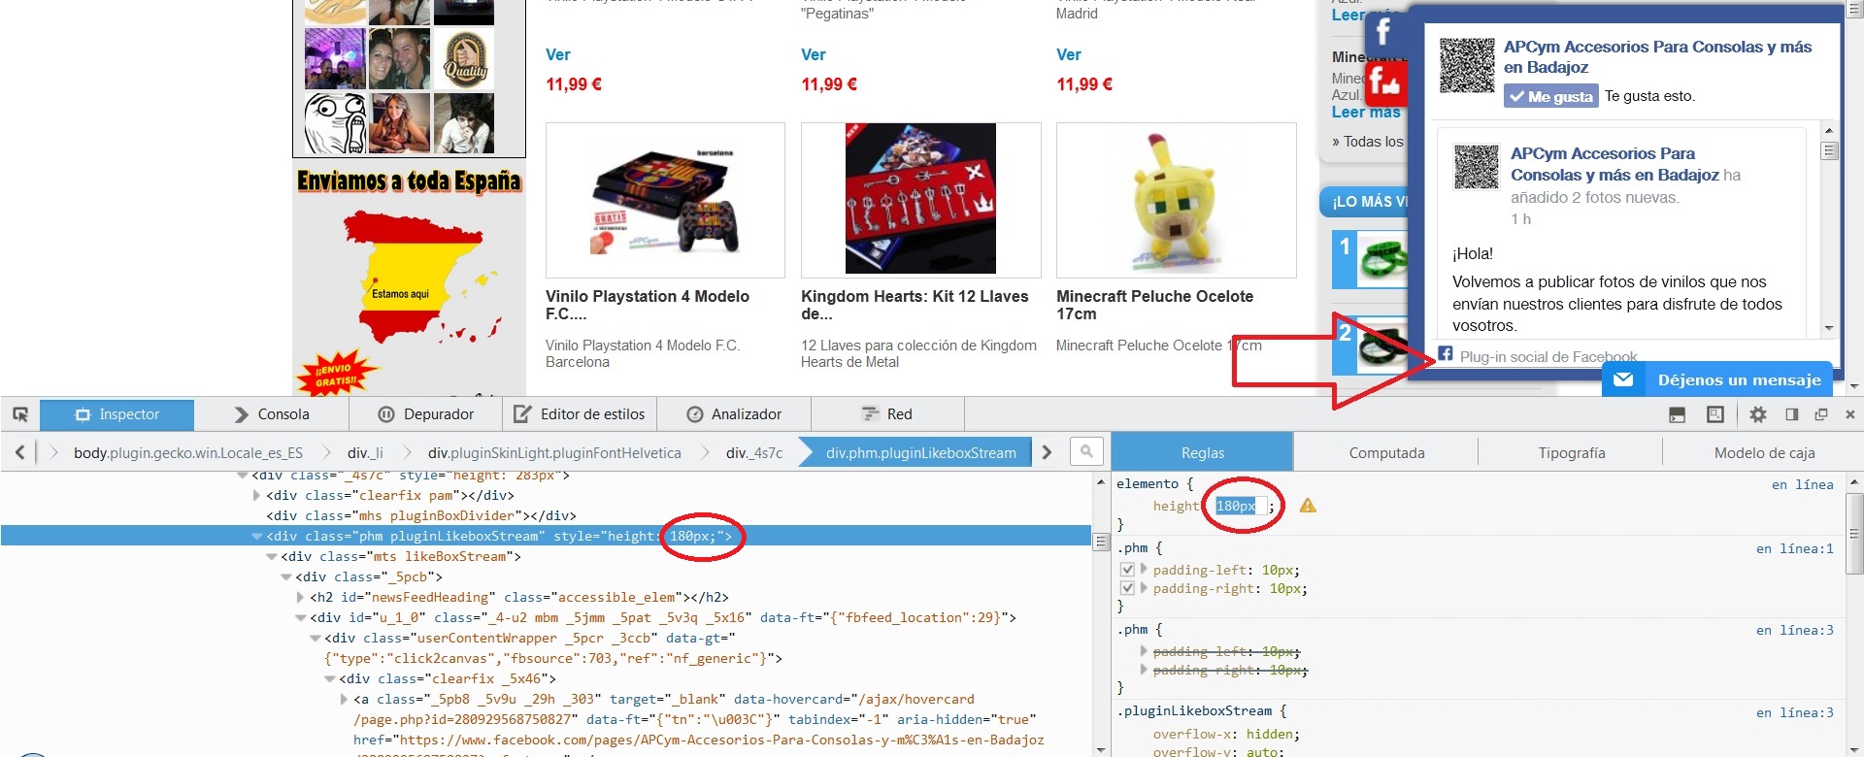Expand the clearfix pam div node

256,495
